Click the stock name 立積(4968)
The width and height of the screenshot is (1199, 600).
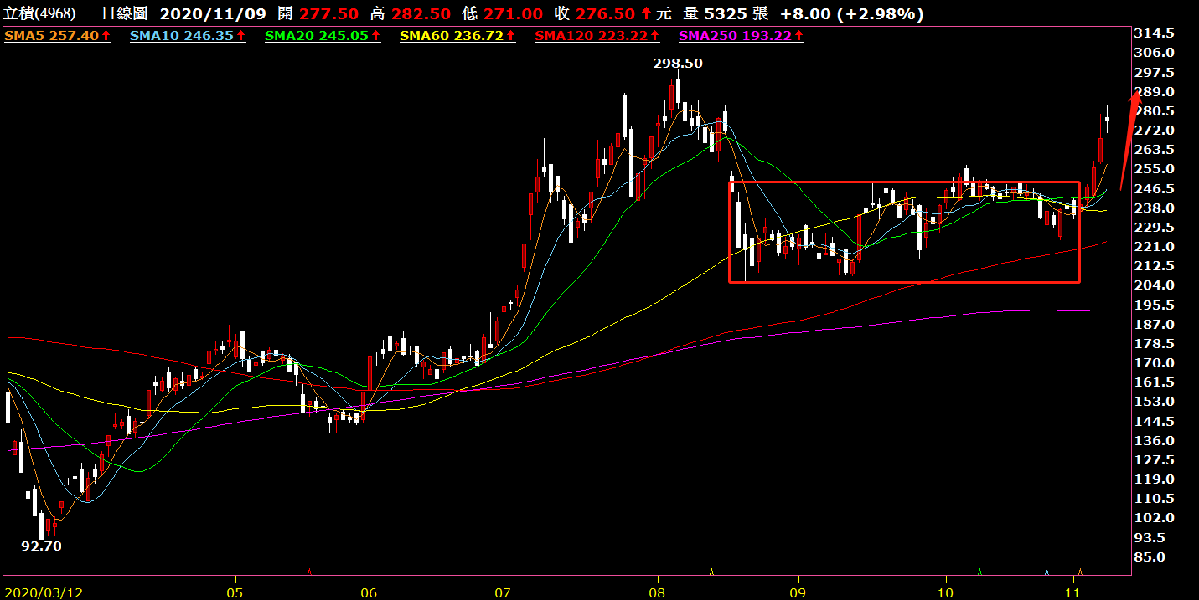coord(39,14)
